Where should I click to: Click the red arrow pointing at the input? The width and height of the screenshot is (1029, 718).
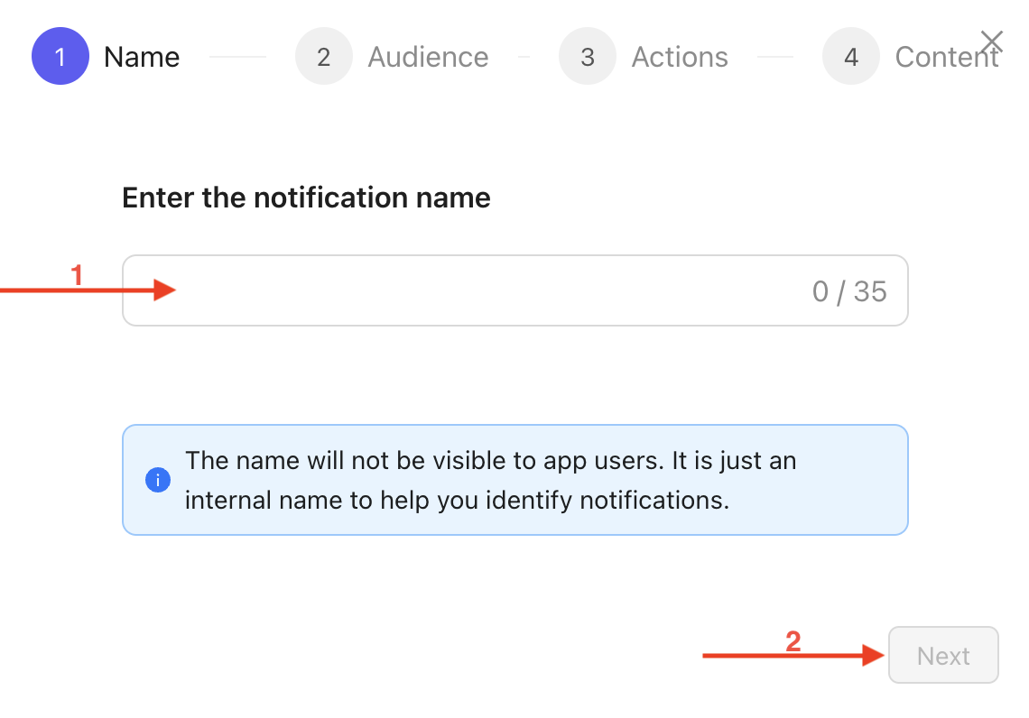pyautogui.click(x=90, y=290)
